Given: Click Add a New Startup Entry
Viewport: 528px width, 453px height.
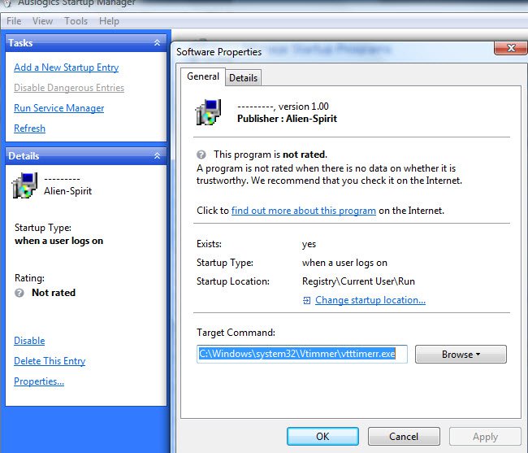Looking at the screenshot, I should 67,68.
